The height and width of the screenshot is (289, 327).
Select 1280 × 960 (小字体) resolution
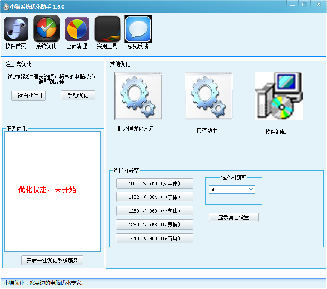pyautogui.click(x=155, y=211)
